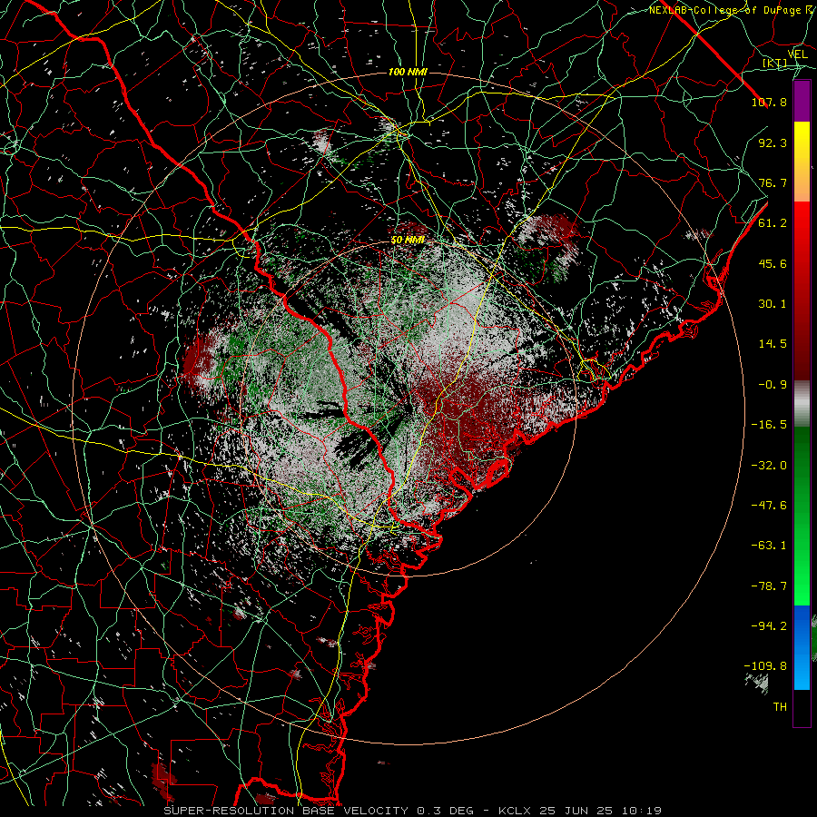Click the -32.0 velocity scale value
The image size is (817, 817).
769,466
